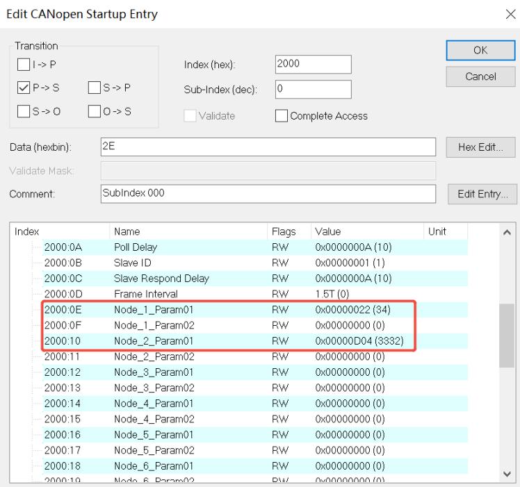Tick the S -> O transition checkbox
This screenshot has height=487, width=520.
tap(24, 111)
